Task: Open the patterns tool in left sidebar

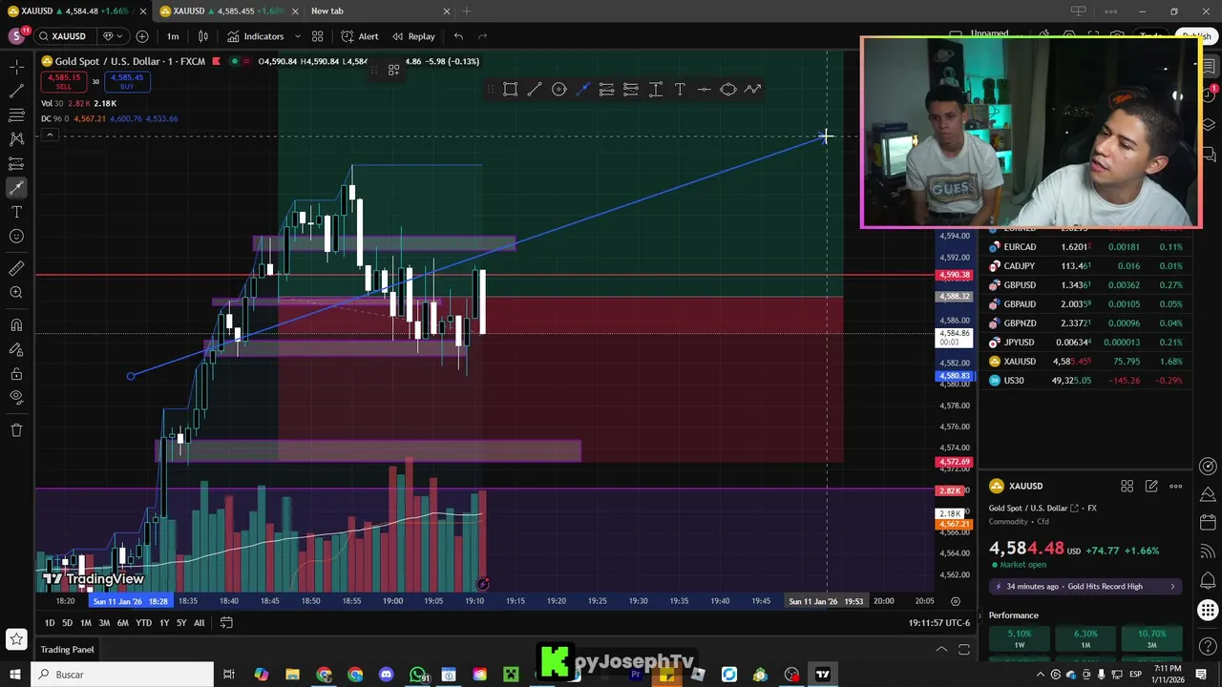Action: [x=16, y=139]
